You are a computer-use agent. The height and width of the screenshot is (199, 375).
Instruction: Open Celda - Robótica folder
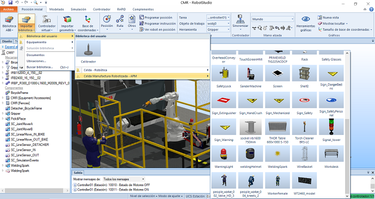click(x=143, y=70)
